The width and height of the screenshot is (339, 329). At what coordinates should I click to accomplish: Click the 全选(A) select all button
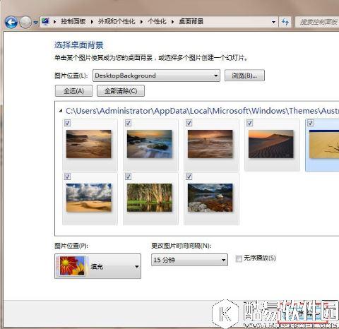point(73,91)
